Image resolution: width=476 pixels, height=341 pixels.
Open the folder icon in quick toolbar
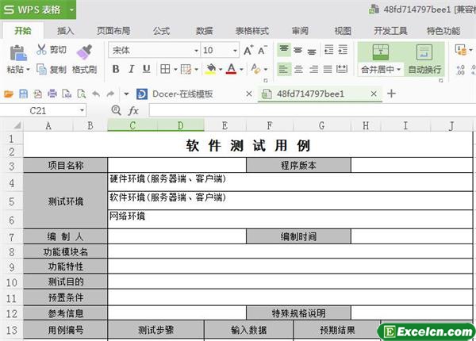9,94
